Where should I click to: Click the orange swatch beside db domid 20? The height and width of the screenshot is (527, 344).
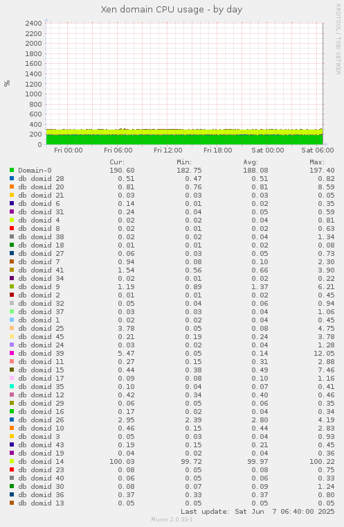pos(12,187)
